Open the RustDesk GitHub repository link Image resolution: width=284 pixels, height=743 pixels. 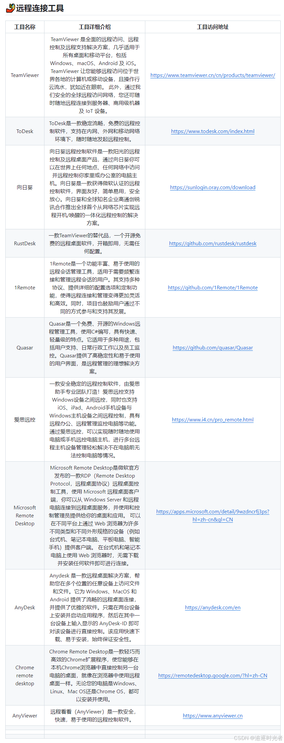click(213, 244)
